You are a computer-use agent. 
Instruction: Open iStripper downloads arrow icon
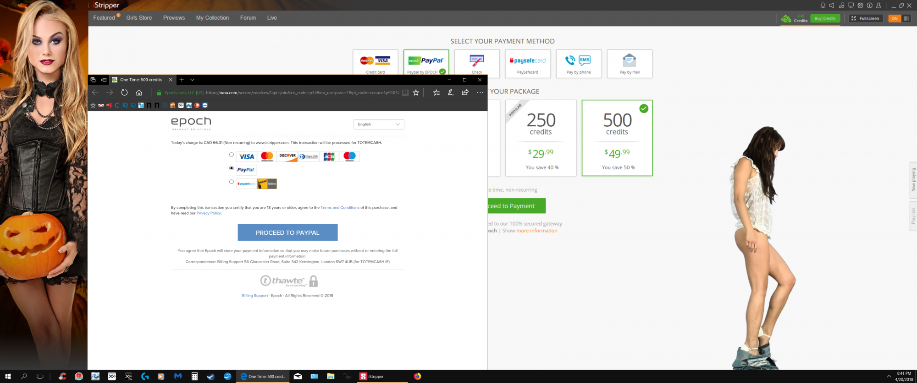pyautogui.click(x=823, y=5)
